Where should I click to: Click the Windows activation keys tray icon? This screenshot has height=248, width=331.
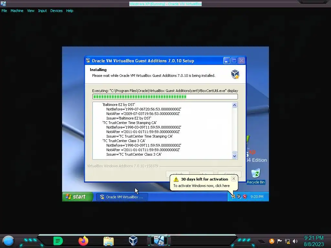(233, 197)
